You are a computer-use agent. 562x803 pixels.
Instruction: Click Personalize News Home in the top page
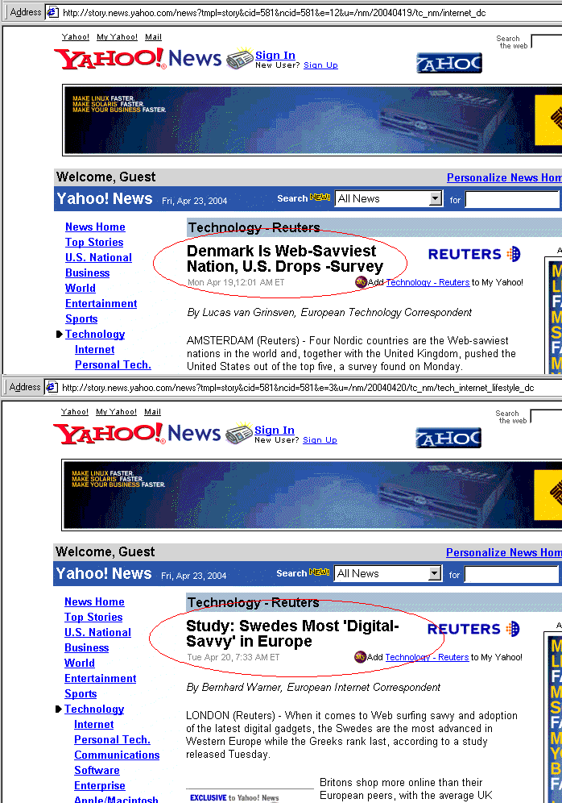point(504,177)
